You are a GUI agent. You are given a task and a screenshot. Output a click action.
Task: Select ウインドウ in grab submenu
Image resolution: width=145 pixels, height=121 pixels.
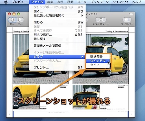point(98,61)
